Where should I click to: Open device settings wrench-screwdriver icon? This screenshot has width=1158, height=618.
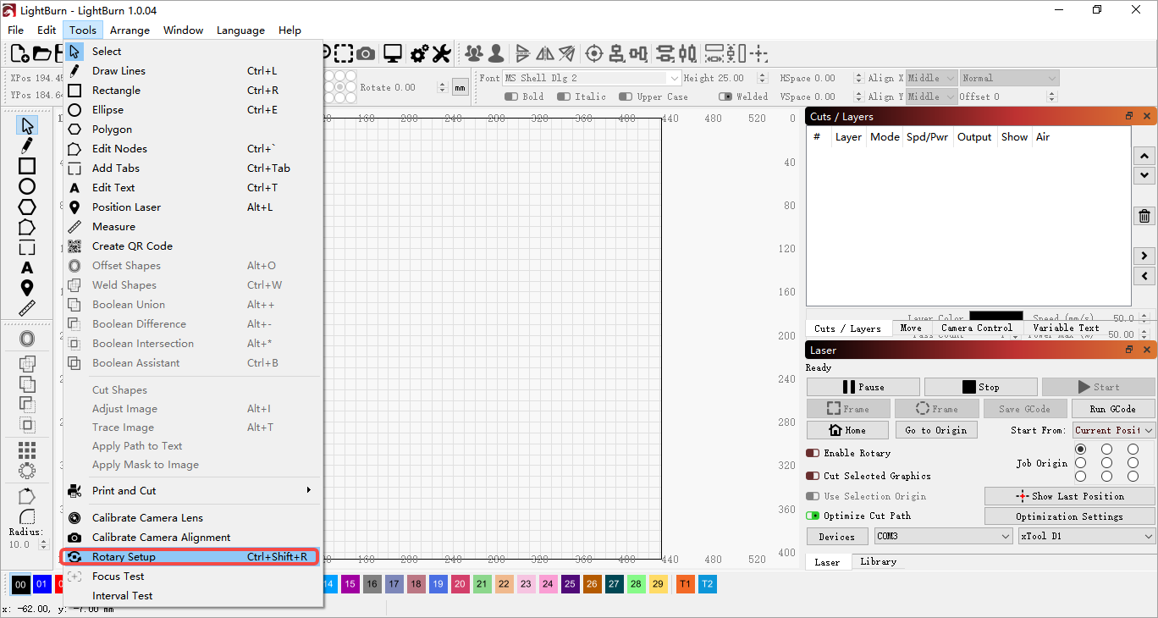point(441,53)
